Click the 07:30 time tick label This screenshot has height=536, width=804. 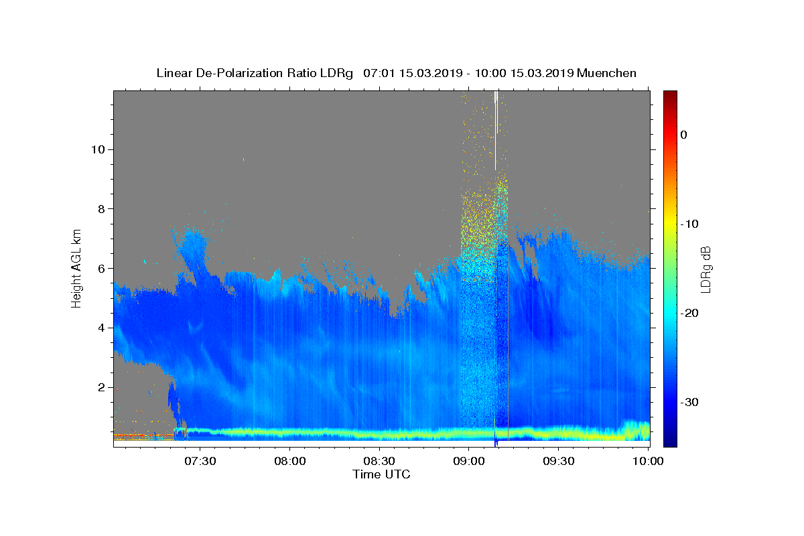coord(200,461)
